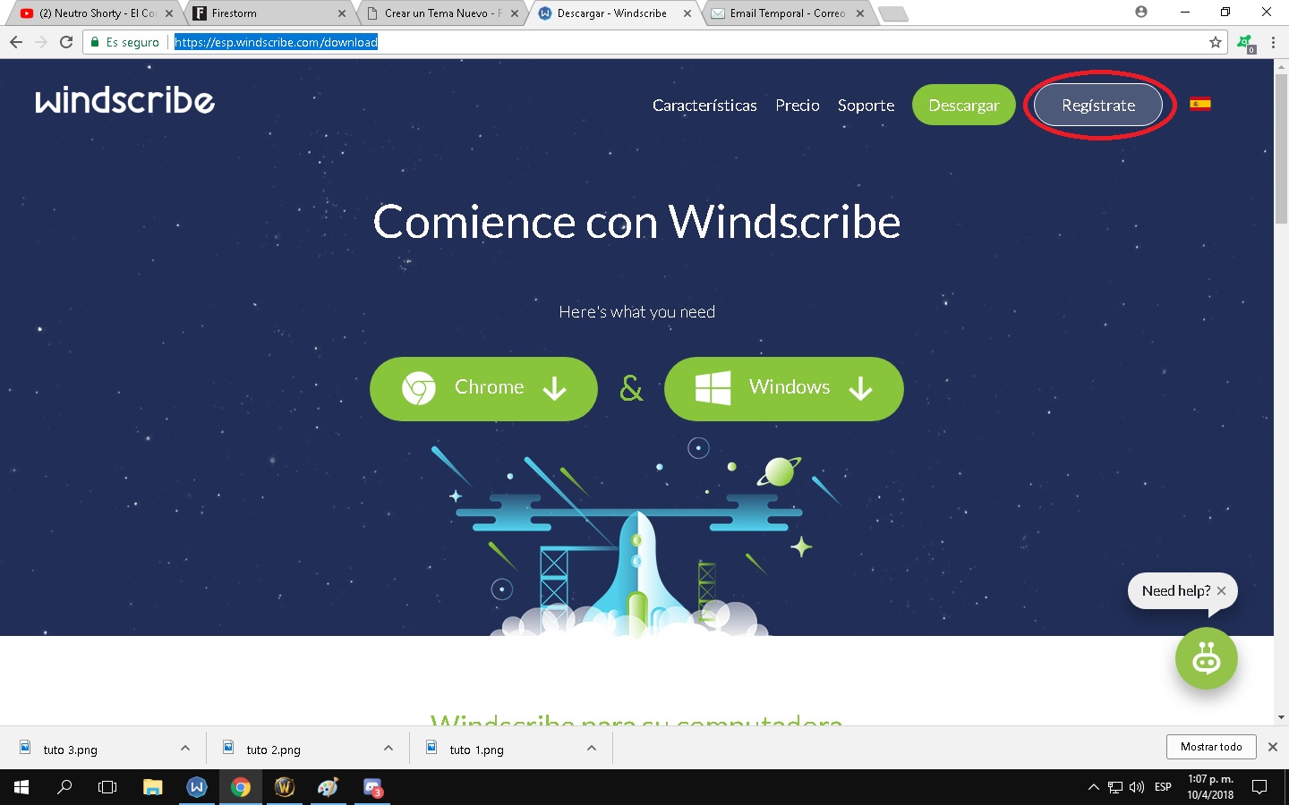Open the Windows notification center
Viewport: 1289px width, 805px height.
coord(1259,787)
